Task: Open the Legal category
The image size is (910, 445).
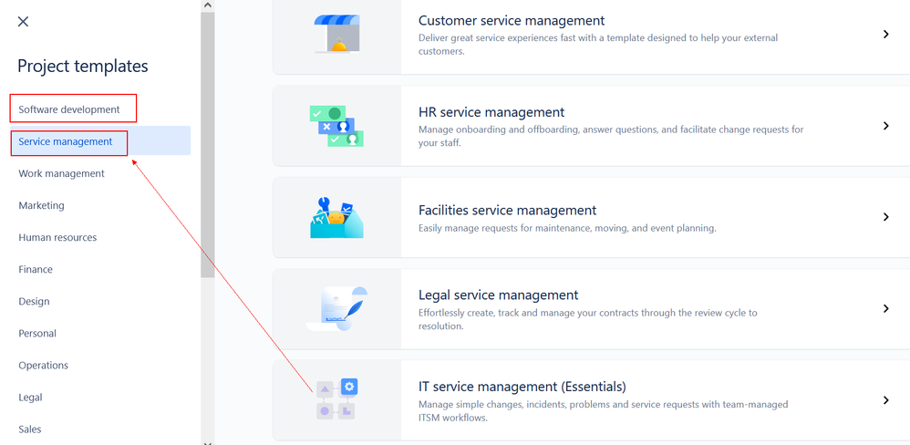Action: (x=30, y=398)
